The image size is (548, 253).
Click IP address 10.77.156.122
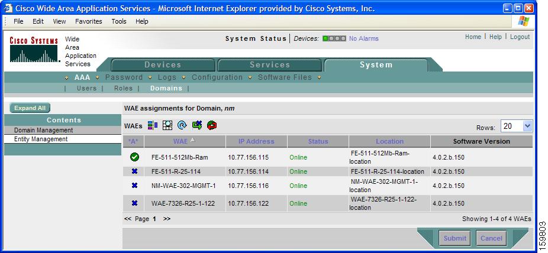[x=249, y=203]
